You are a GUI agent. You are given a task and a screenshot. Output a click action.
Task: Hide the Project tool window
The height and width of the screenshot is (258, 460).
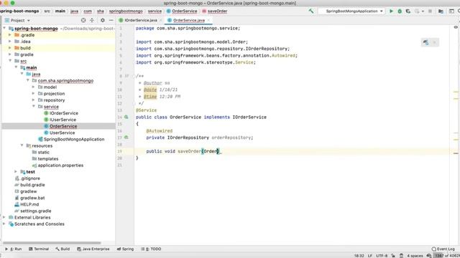coord(111,20)
